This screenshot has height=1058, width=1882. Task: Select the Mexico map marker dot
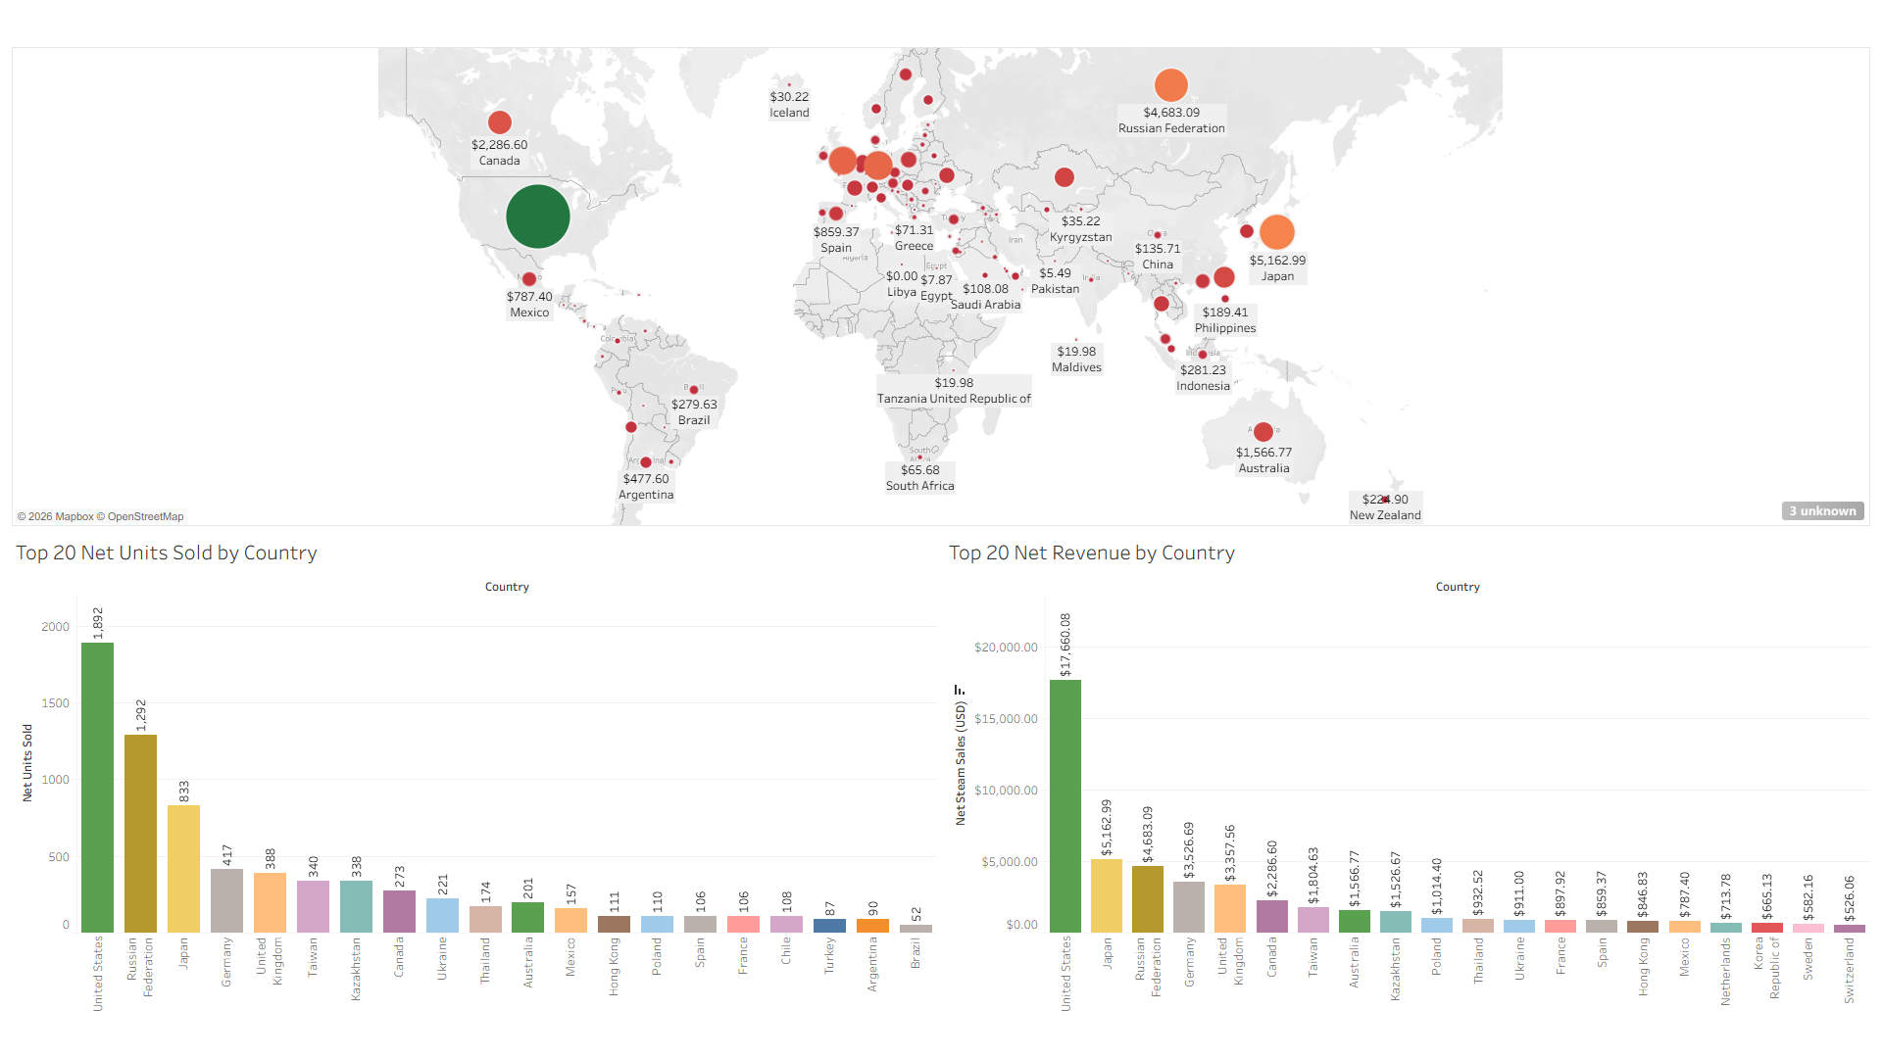(x=529, y=279)
